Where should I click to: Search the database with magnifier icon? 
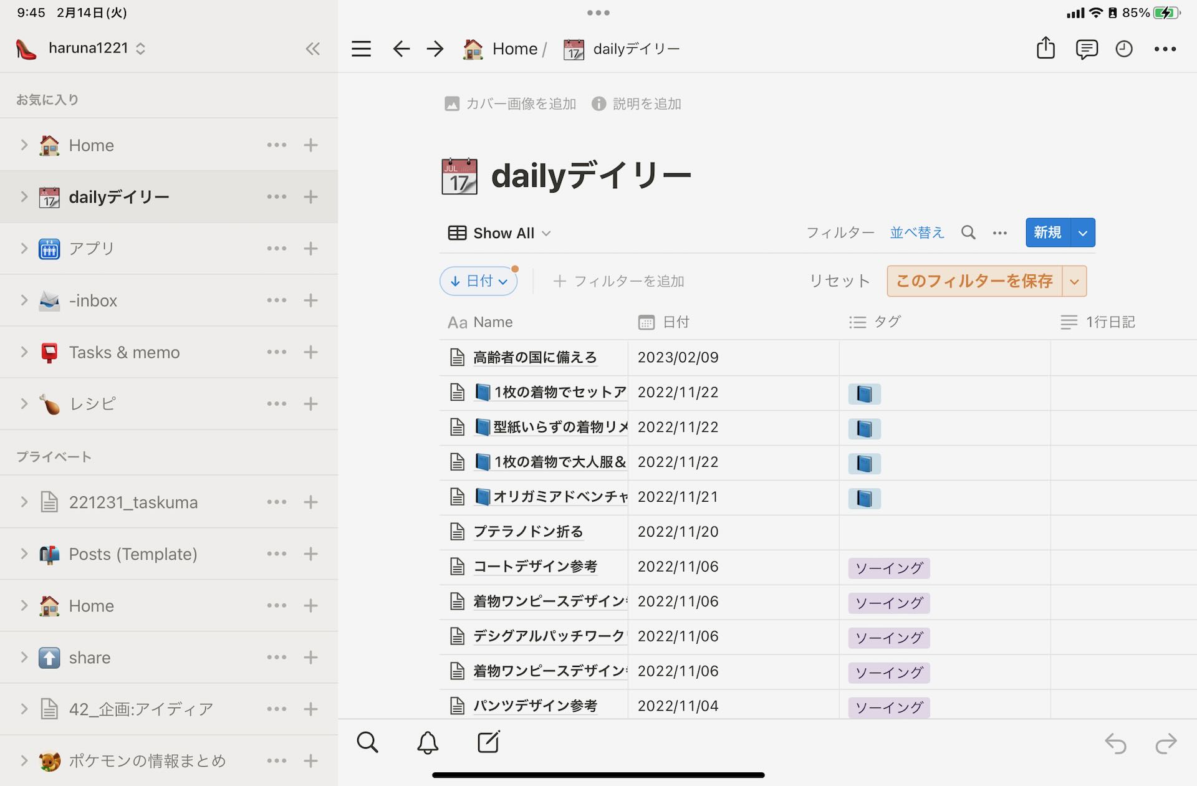968,232
